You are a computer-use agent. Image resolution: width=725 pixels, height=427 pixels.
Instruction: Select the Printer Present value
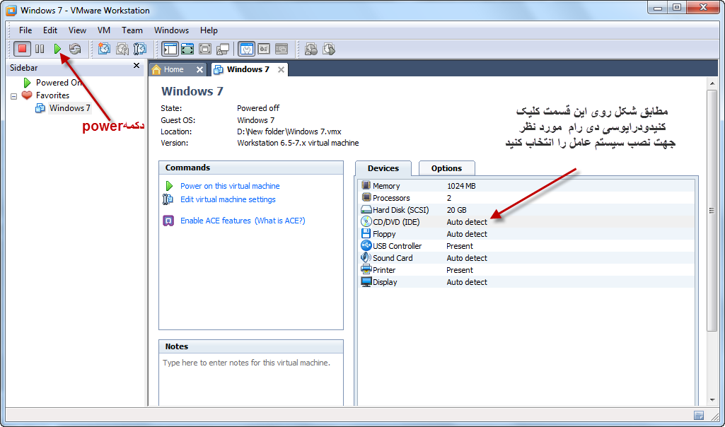coord(460,270)
